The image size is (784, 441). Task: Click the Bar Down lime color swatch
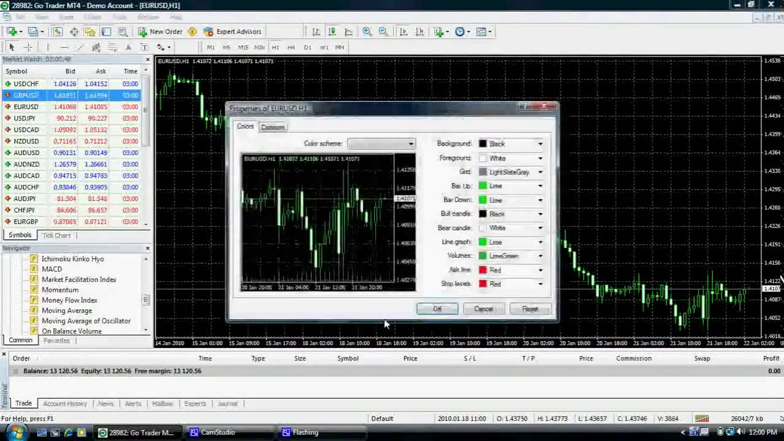coord(483,200)
